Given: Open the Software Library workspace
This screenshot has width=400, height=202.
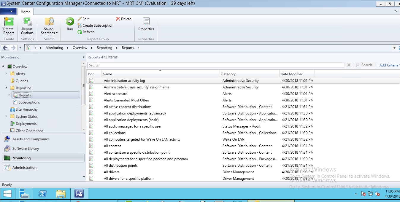Looking at the screenshot, I should (26, 149).
